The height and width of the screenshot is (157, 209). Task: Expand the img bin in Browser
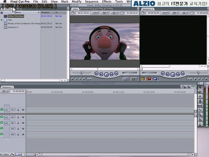(x=2, y=20)
